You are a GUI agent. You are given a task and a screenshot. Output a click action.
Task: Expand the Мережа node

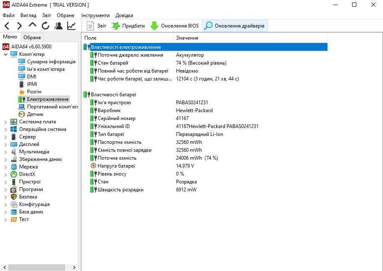pyautogui.click(x=5, y=167)
